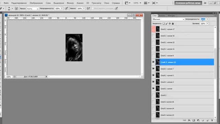Toggle the Brush panel icon in options bar
Screen dimensions: 220x124
coord(16,9)
